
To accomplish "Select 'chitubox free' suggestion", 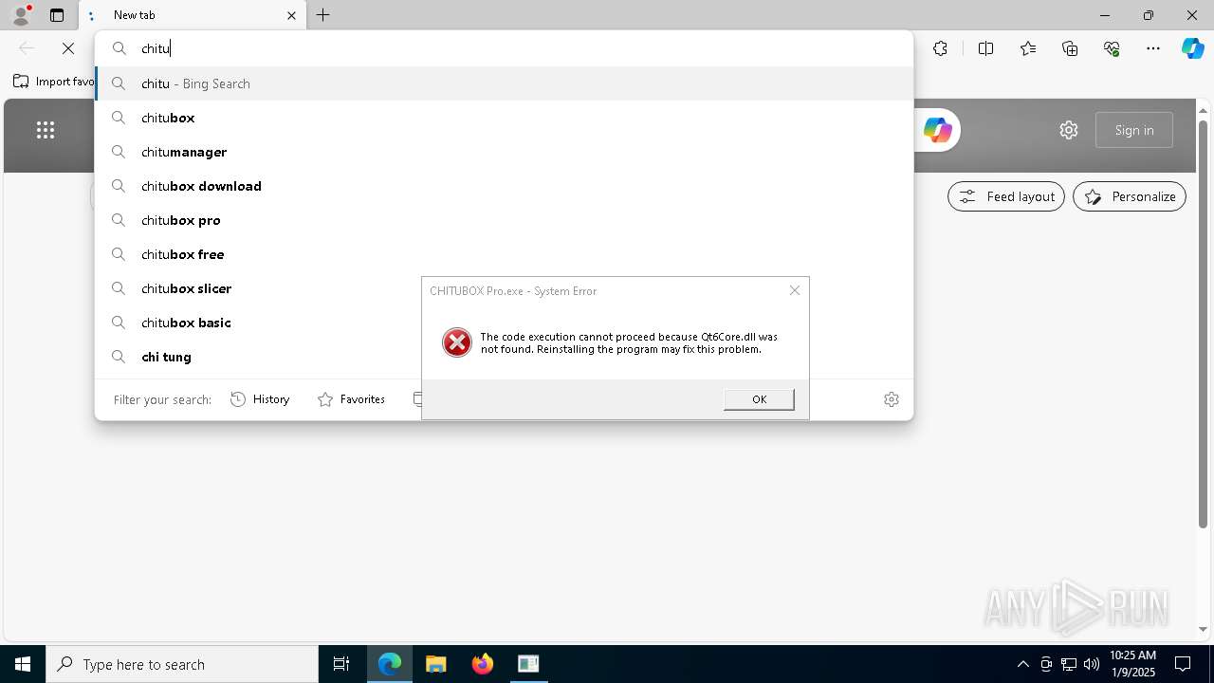I will 504,254.
